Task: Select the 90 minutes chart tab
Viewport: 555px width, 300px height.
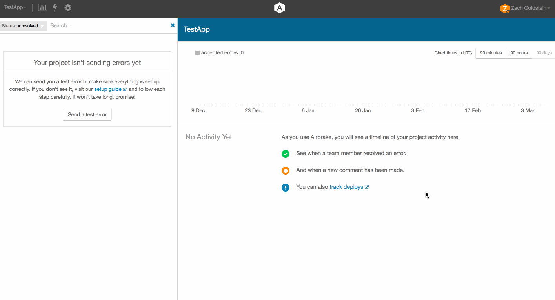Action: (x=491, y=53)
